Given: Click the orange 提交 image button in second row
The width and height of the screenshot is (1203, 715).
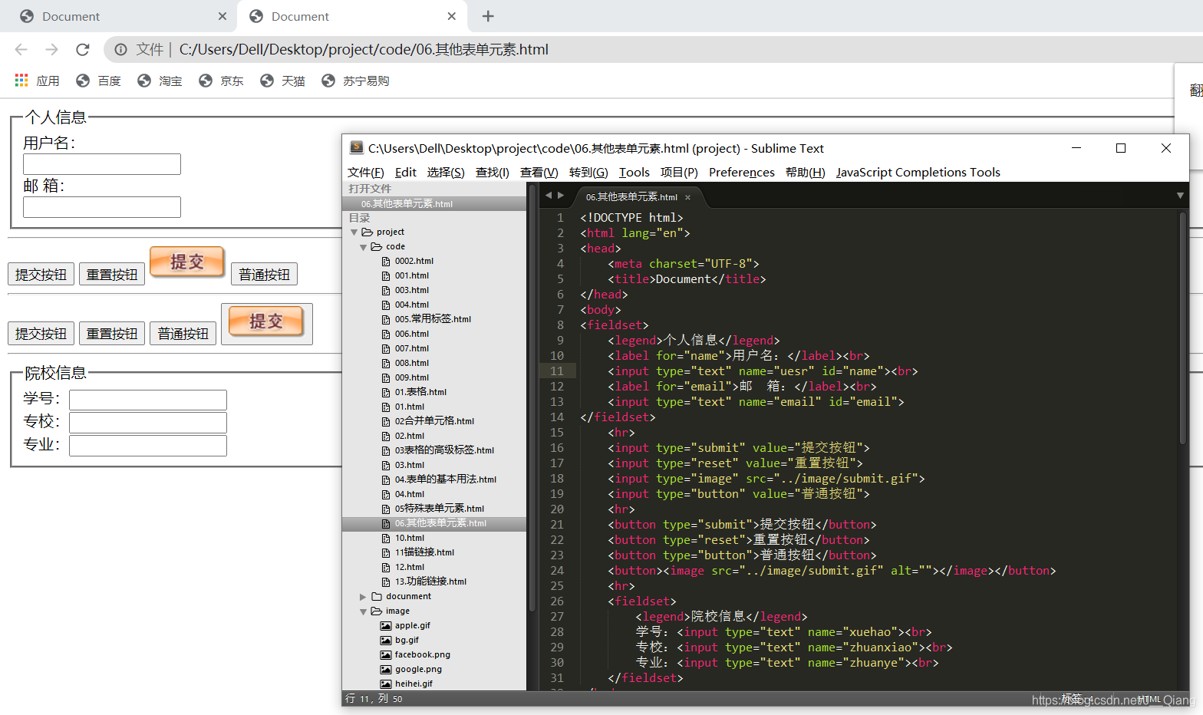Looking at the screenshot, I should 267,324.
